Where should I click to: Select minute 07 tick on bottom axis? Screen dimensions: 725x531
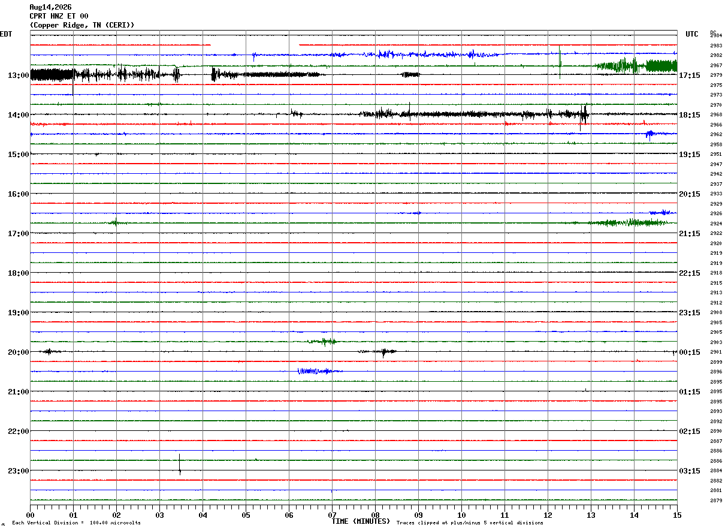332,515
